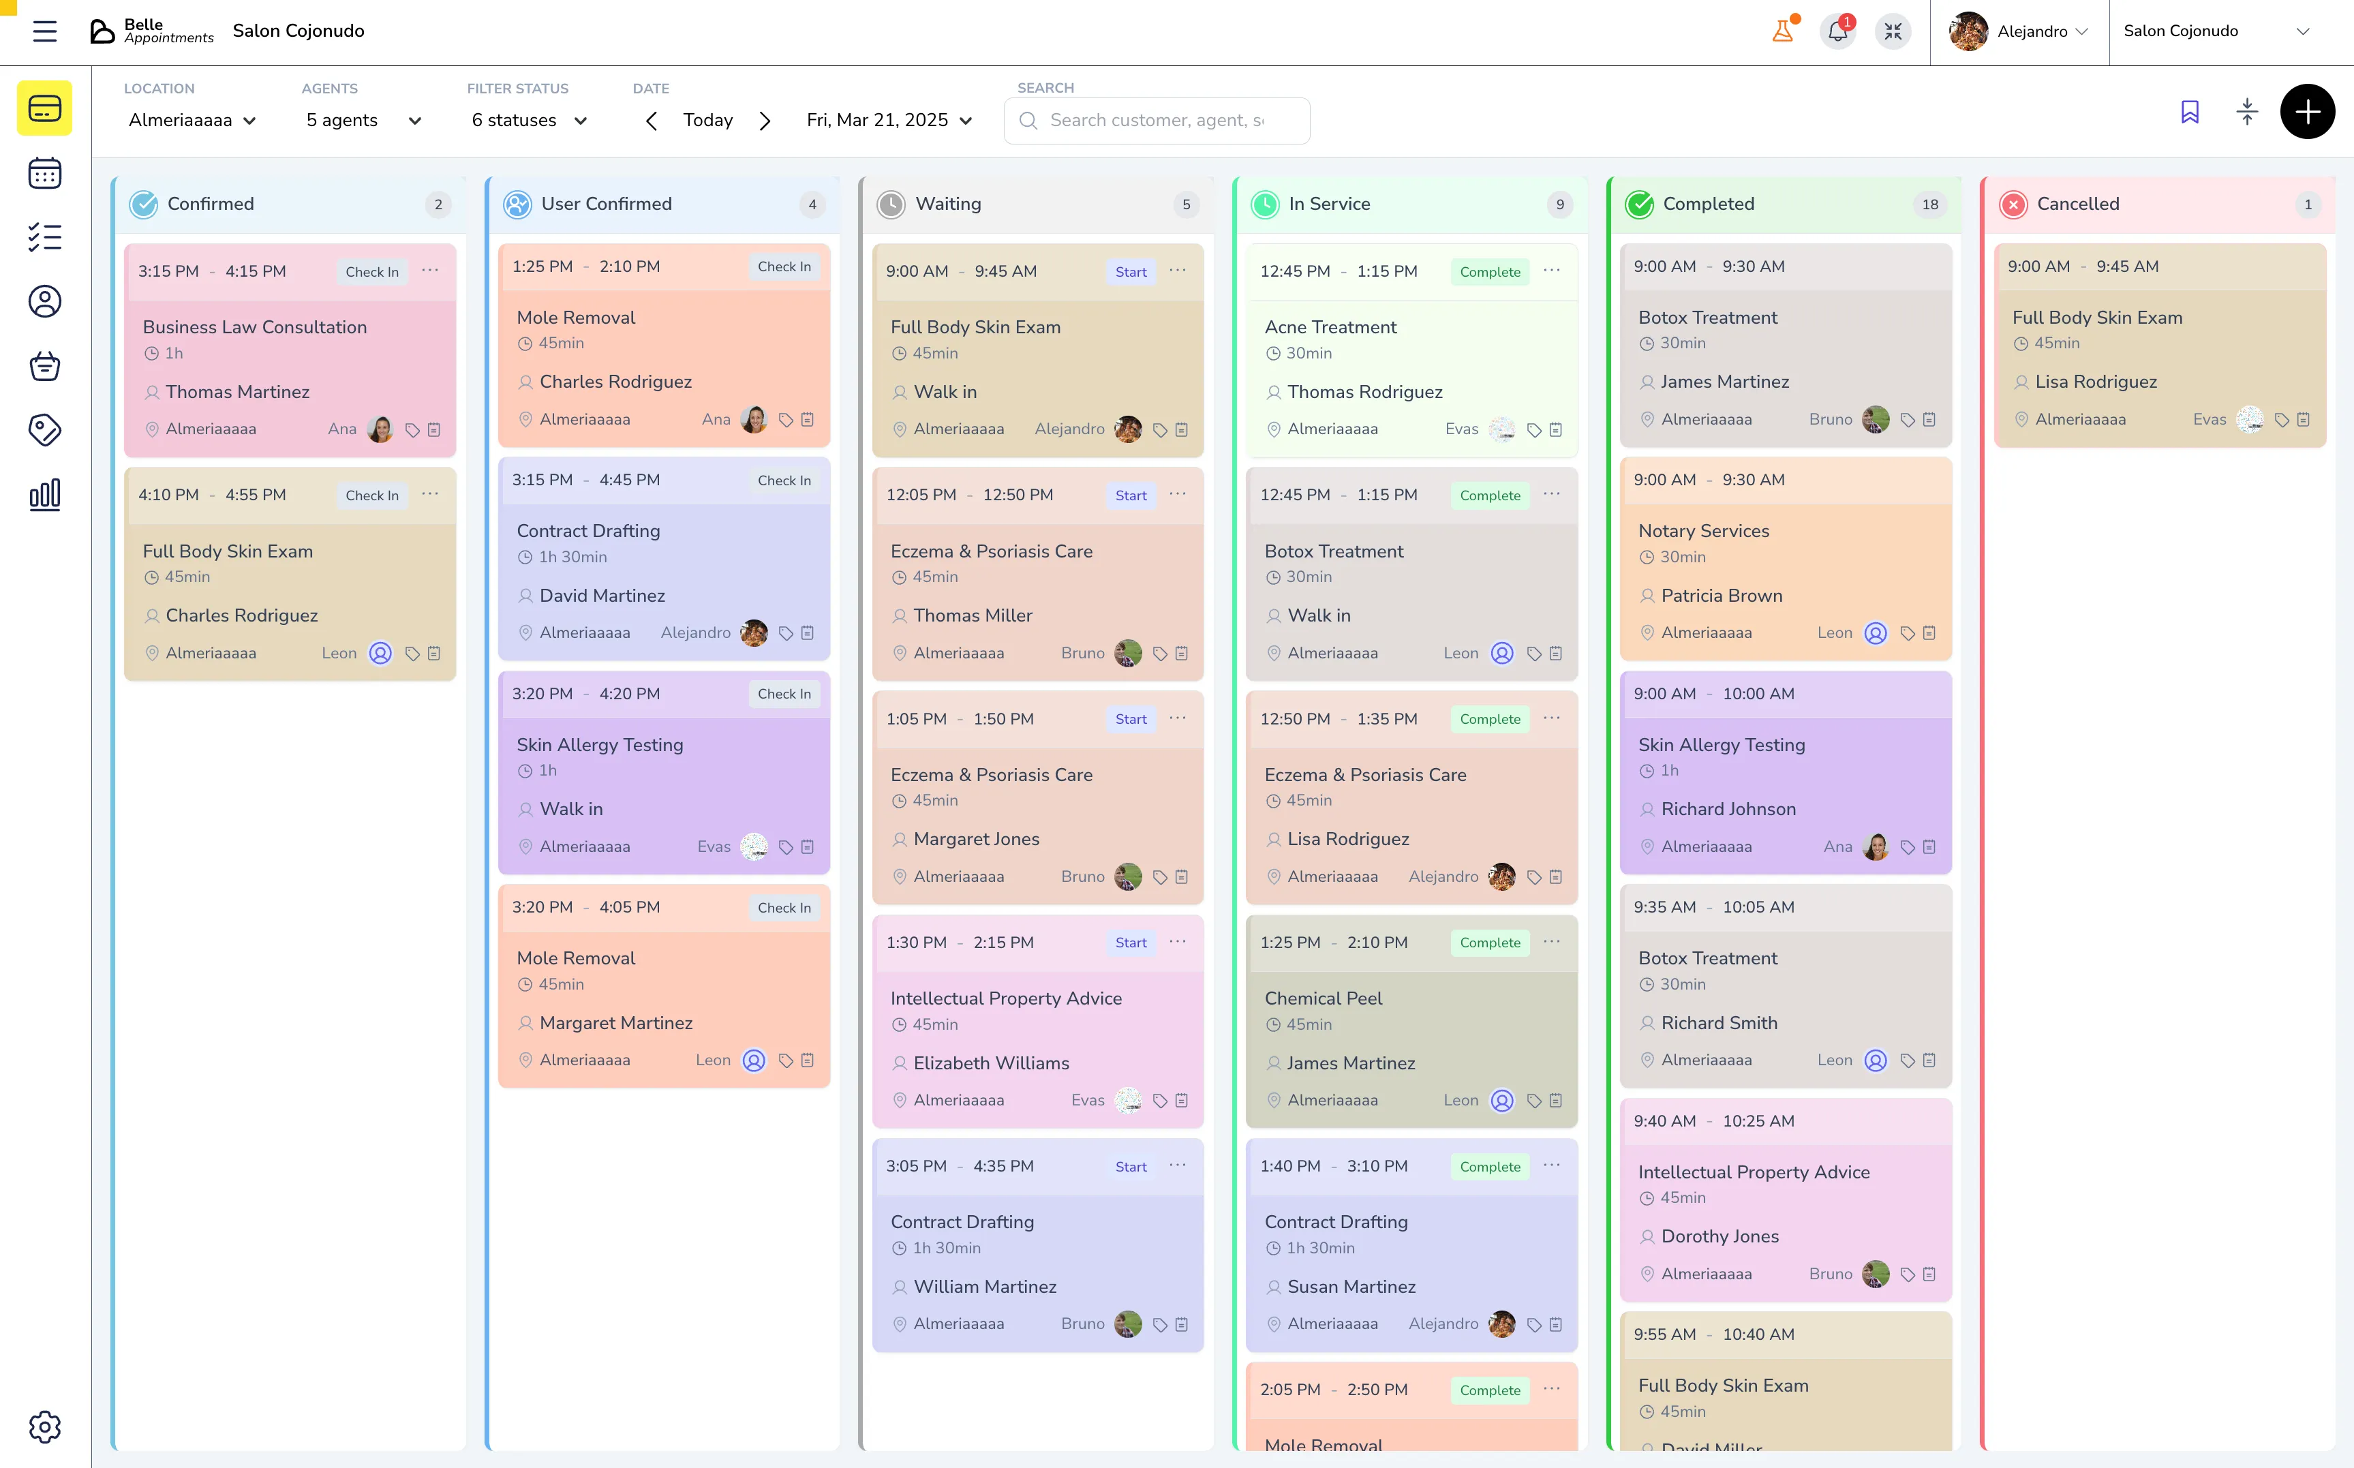Open the hamburger menu top left
Screen dimensions: 2354x1468
[x=45, y=31]
